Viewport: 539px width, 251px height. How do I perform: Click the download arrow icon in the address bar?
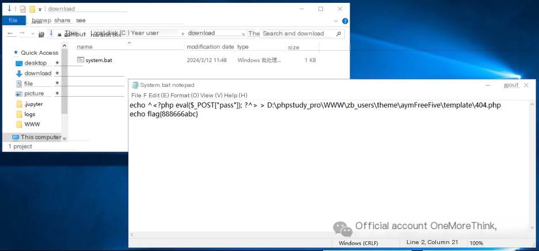pyautogui.click(x=51, y=33)
